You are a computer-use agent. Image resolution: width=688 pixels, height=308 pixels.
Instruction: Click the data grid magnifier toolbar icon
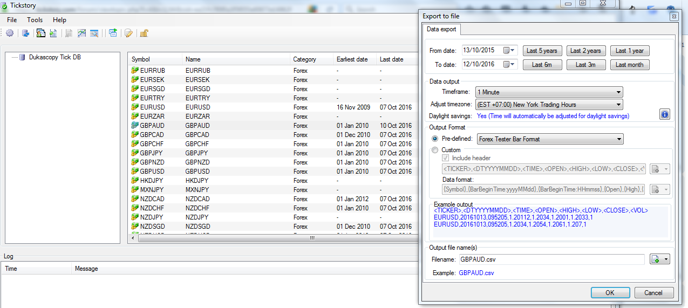[94, 33]
